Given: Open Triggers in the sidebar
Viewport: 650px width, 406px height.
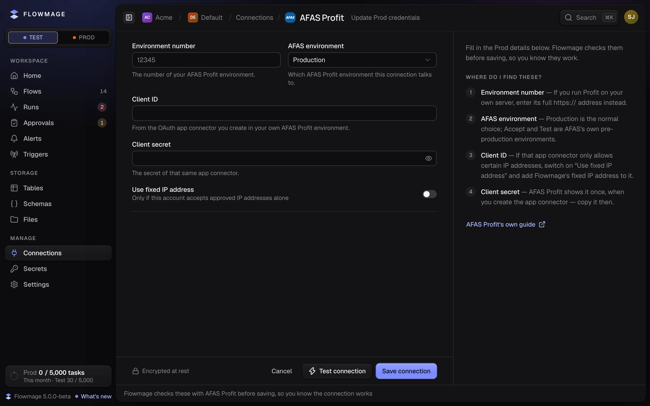Looking at the screenshot, I should pos(58,154).
